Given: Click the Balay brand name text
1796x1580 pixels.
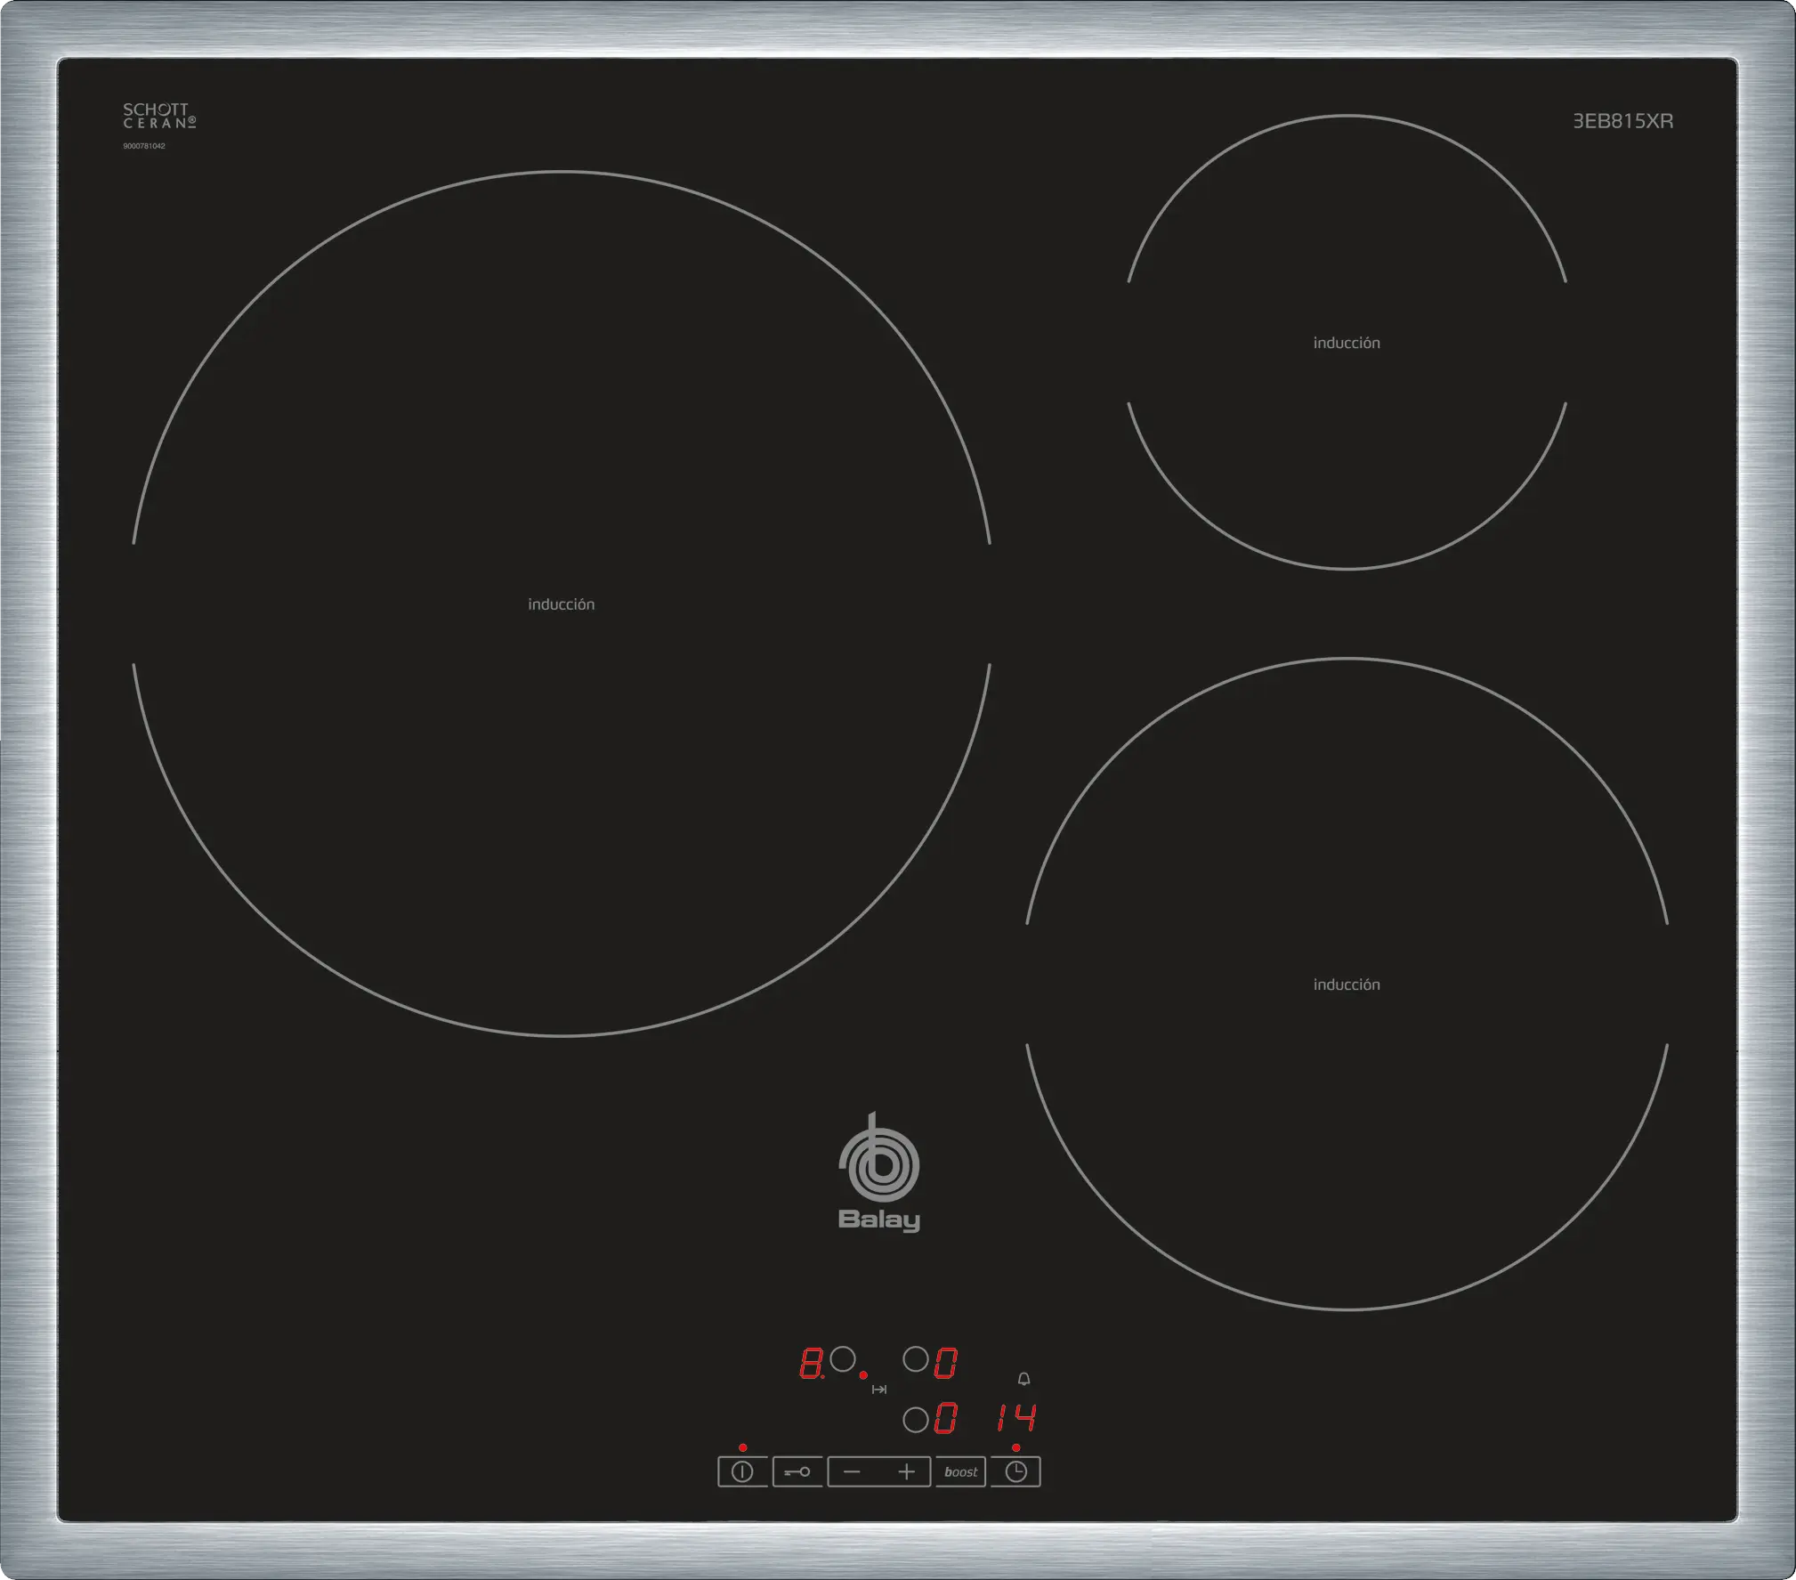Looking at the screenshot, I should (879, 1219).
